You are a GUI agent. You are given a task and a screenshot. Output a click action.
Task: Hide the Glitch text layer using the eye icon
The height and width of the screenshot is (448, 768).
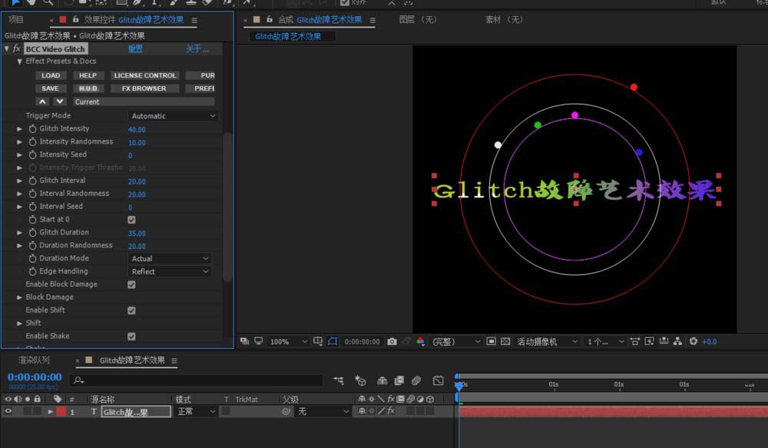click(x=9, y=412)
